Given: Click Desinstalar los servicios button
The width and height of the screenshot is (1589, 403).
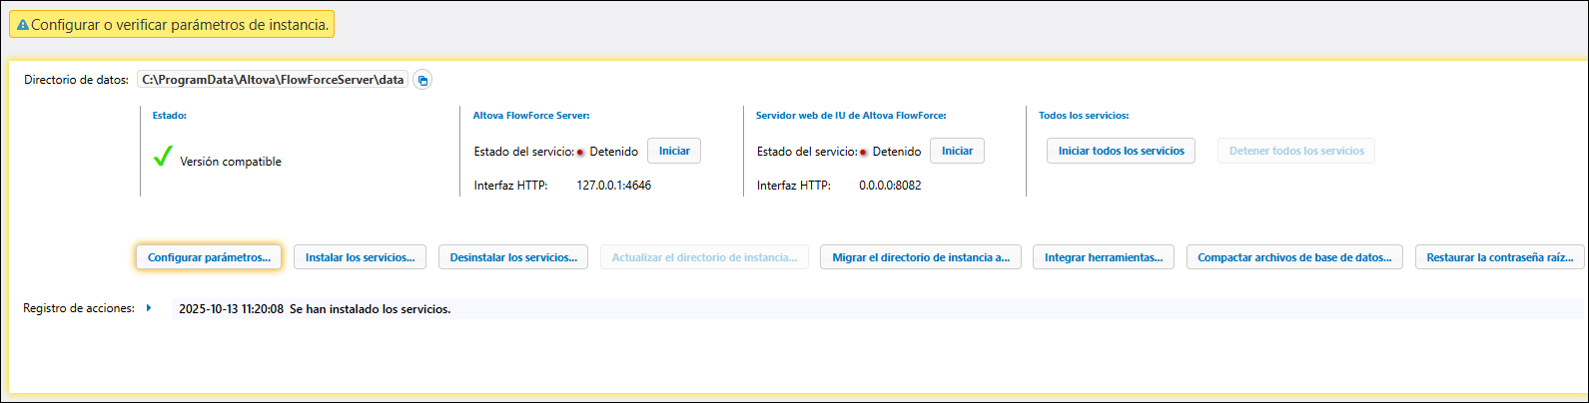Looking at the screenshot, I should [513, 257].
